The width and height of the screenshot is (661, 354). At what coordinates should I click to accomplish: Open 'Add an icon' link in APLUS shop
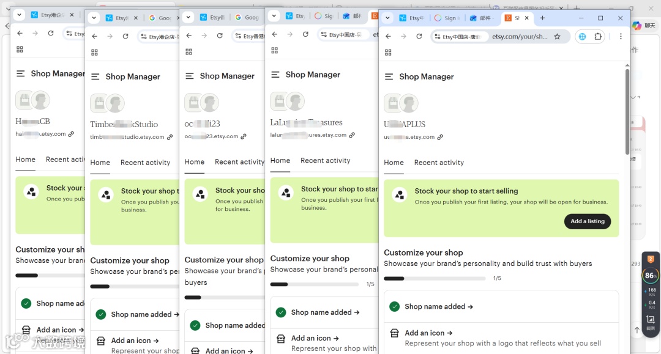point(428,333)
